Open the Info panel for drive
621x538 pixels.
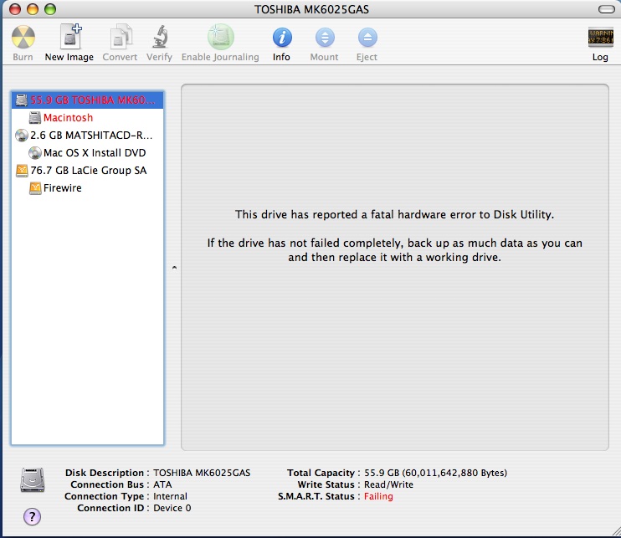tap(282, 37)
